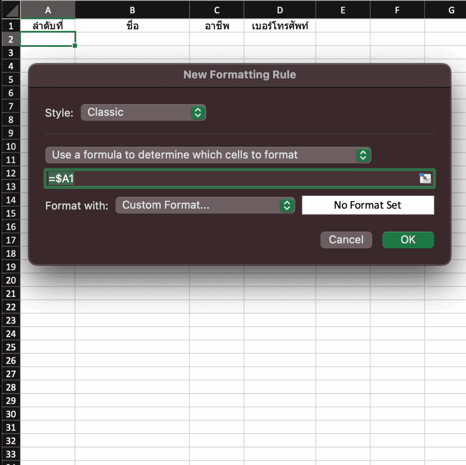Select column A header
Viewport: 466px width, 465px height.
pos(48,10)
